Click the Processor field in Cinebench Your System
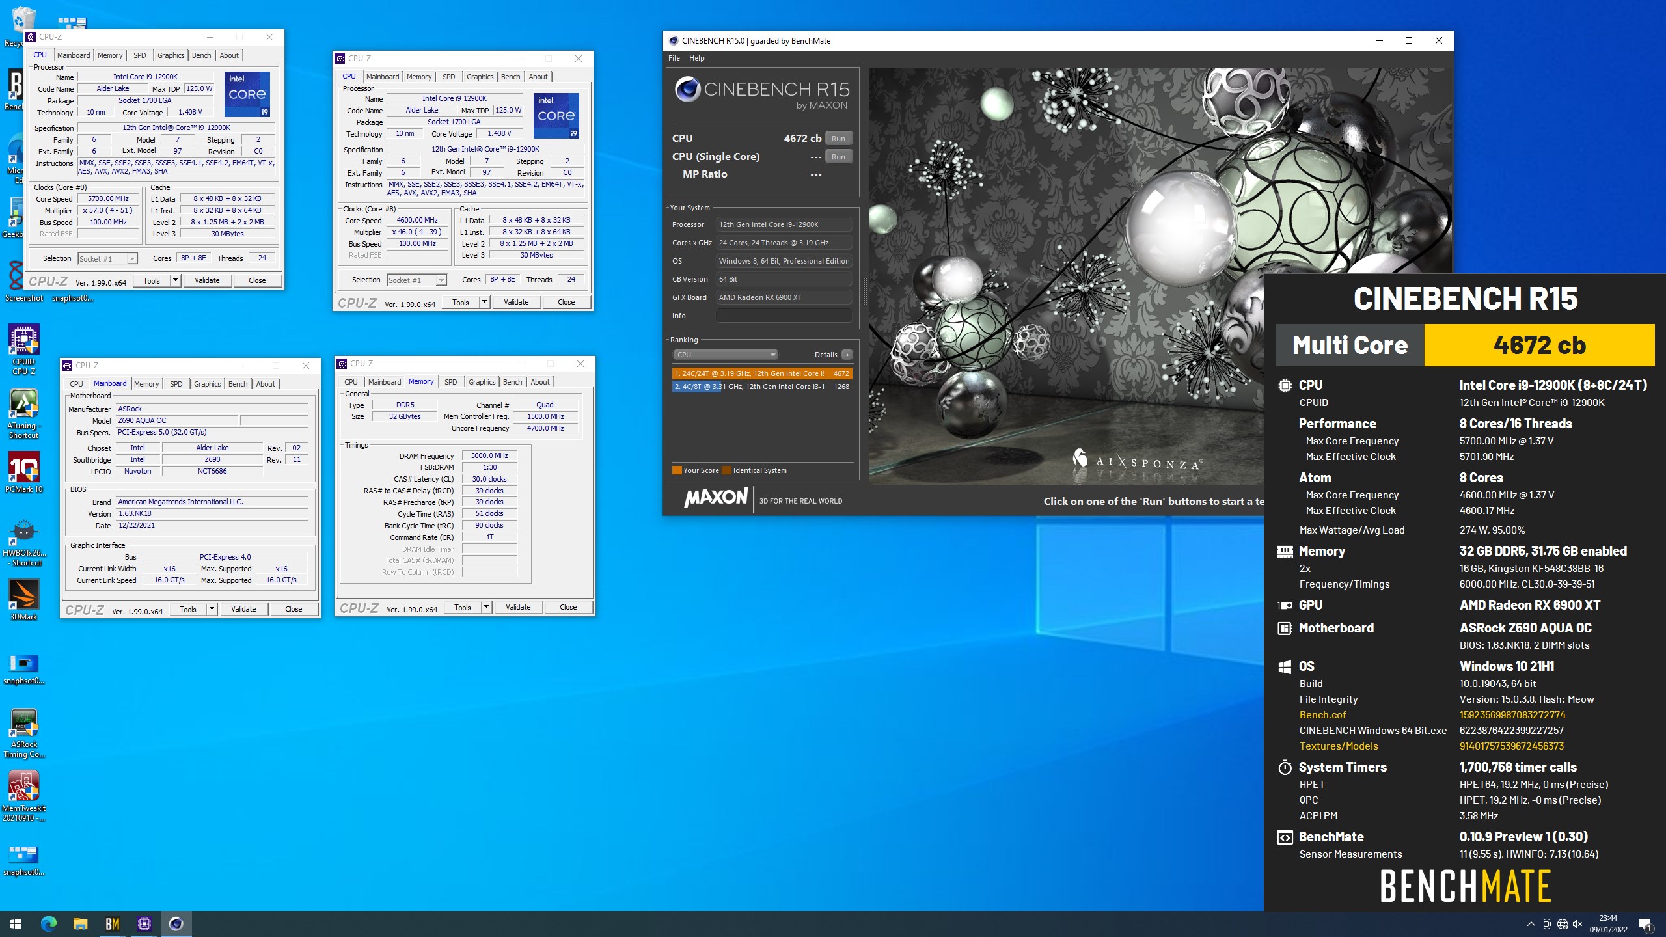The image size is (1666, 937). pyautogui.click(x=784, y=224)
